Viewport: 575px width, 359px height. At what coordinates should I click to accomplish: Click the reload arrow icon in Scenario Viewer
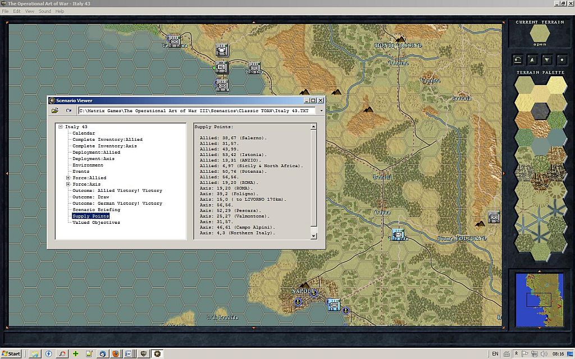pyautogui.click(x=69, y=111)
